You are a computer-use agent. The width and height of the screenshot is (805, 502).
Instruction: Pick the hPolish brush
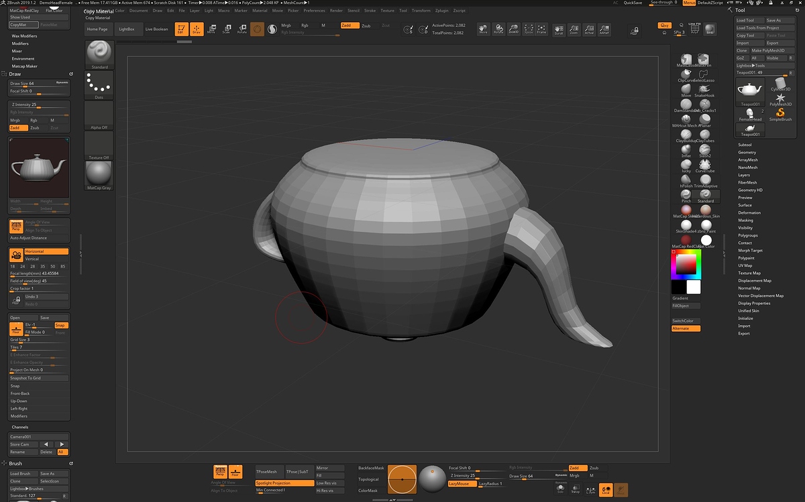tap(686, 181)
